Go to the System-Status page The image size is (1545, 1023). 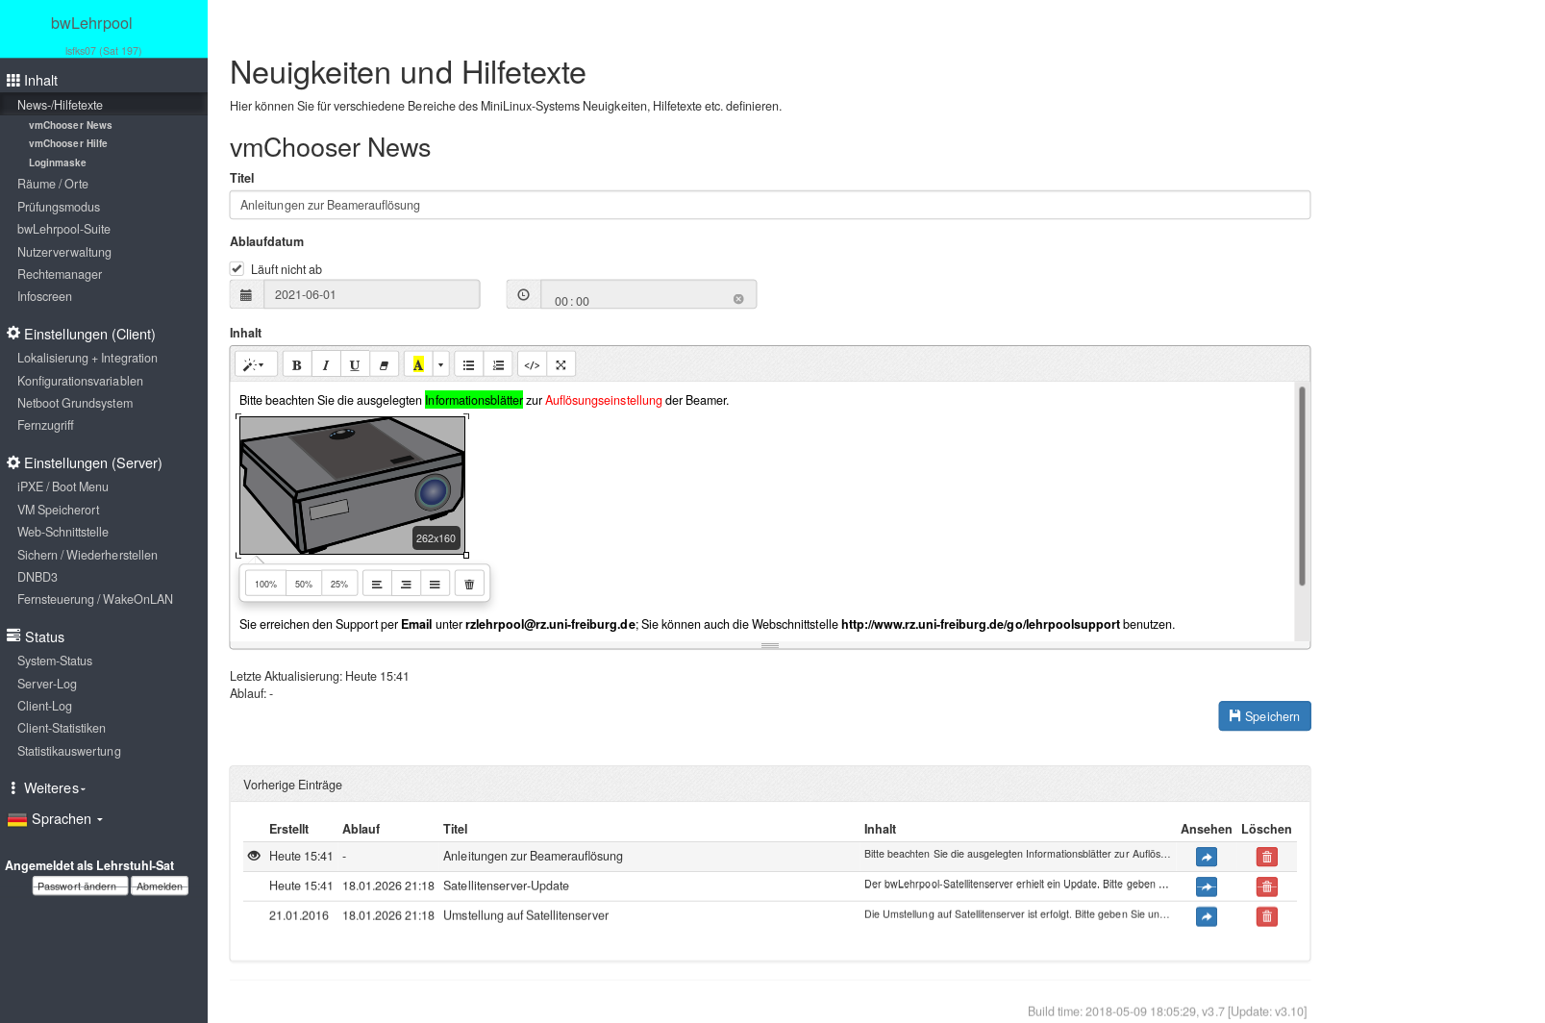point(55,661)
